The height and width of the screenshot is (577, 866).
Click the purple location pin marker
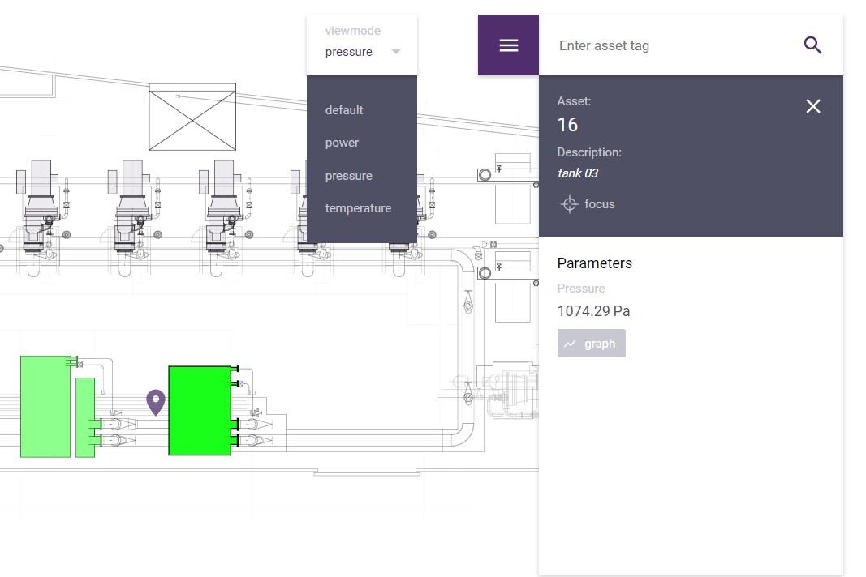point(156,402)
